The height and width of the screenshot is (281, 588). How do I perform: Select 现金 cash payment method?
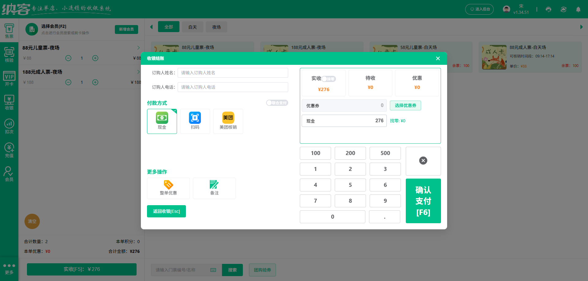click(x=162, y=121)
